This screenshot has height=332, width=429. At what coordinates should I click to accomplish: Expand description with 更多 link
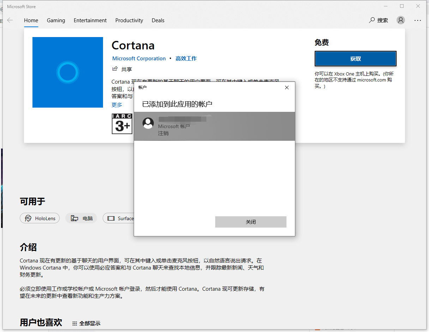coord(117,105)
